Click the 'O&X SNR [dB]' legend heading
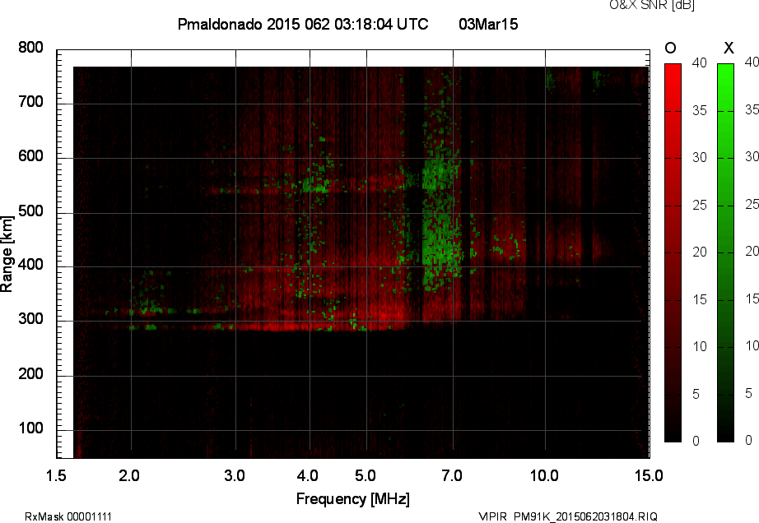Viewport: 759px width, 523px height. click(x=651, y=5)
